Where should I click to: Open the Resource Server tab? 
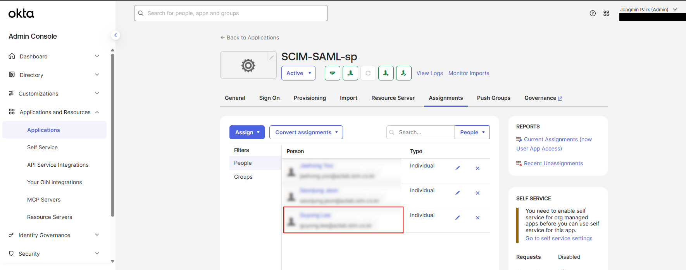click(393, 98)
